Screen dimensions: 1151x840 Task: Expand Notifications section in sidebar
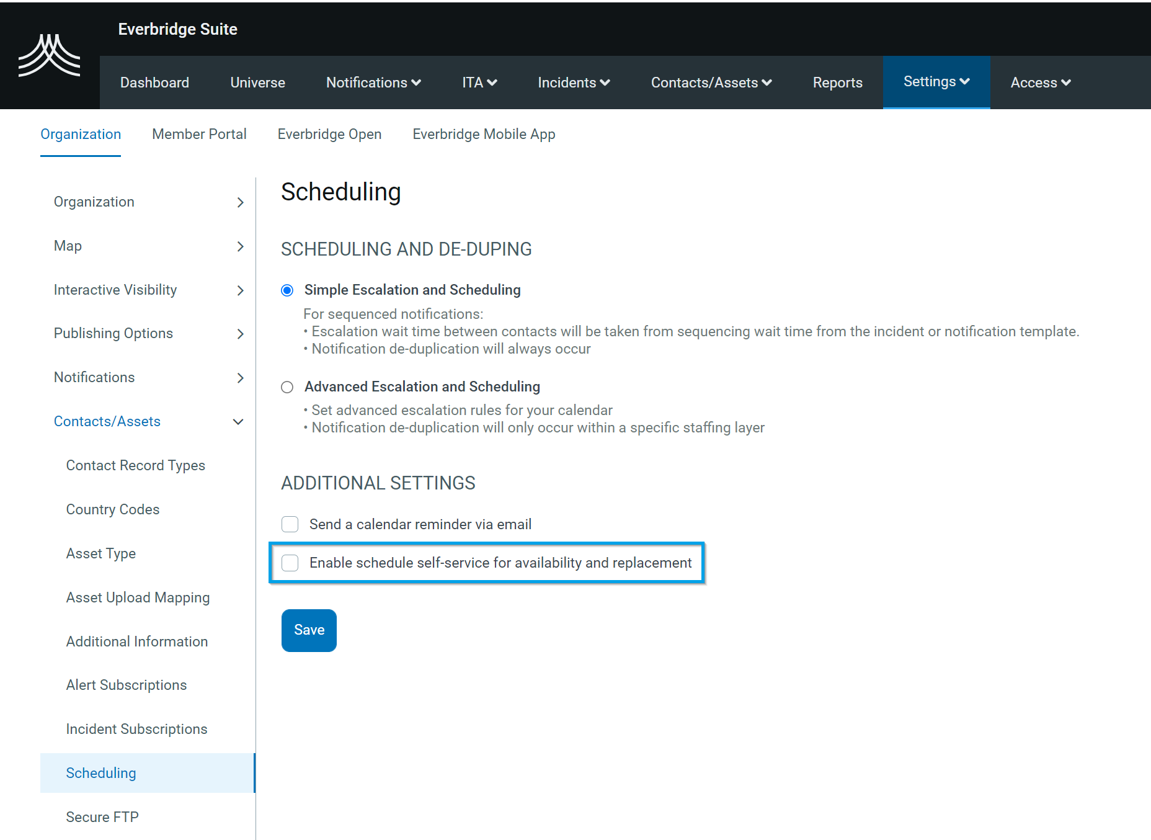coord(148,378)
